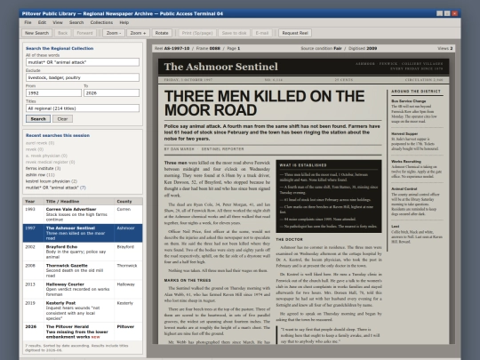
Task: Open the 2002 Brayford Echo result
Action: pyautogui.click(x=83, y=252)
